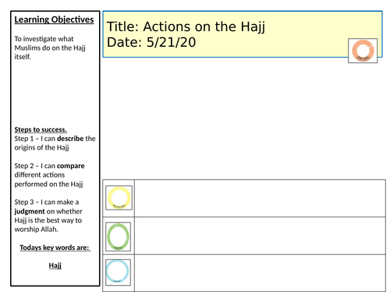Select the 'Todays key words are:' heading
Viewport: 390px width, 292px height.
click(55, 248)
